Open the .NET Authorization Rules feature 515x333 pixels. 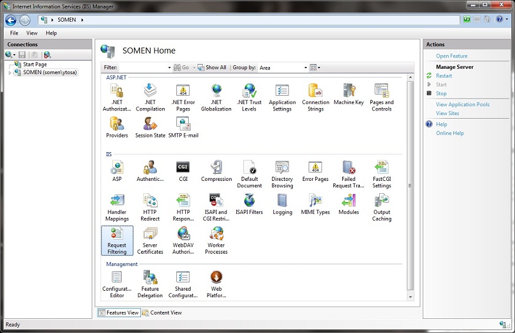pyautogui.click(x=117, y=97)
